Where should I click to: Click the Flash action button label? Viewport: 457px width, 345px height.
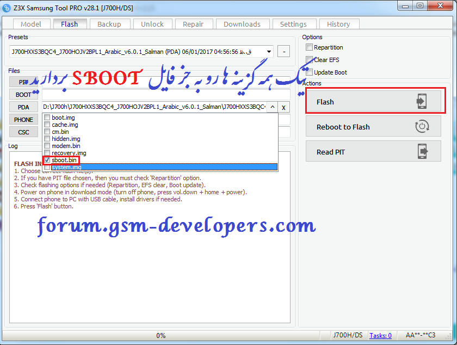325,102
